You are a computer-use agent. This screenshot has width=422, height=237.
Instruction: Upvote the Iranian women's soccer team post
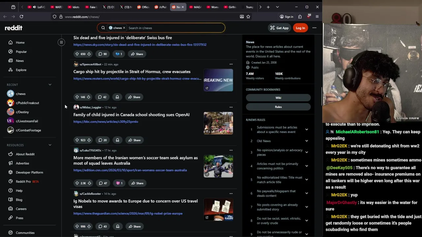click(x=77, y=183)
